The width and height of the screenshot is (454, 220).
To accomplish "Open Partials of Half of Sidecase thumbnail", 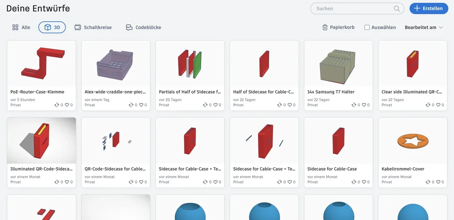I will coord(190,63).
